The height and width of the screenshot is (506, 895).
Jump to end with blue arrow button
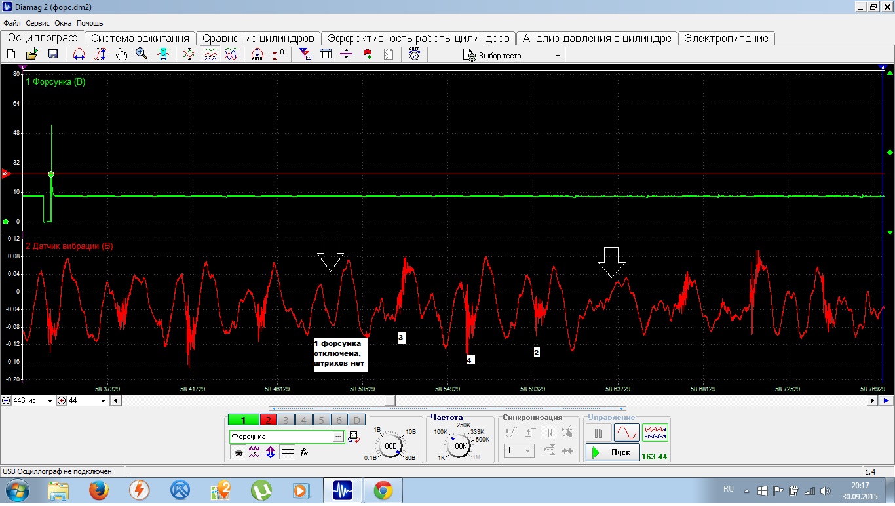(886, 400)
